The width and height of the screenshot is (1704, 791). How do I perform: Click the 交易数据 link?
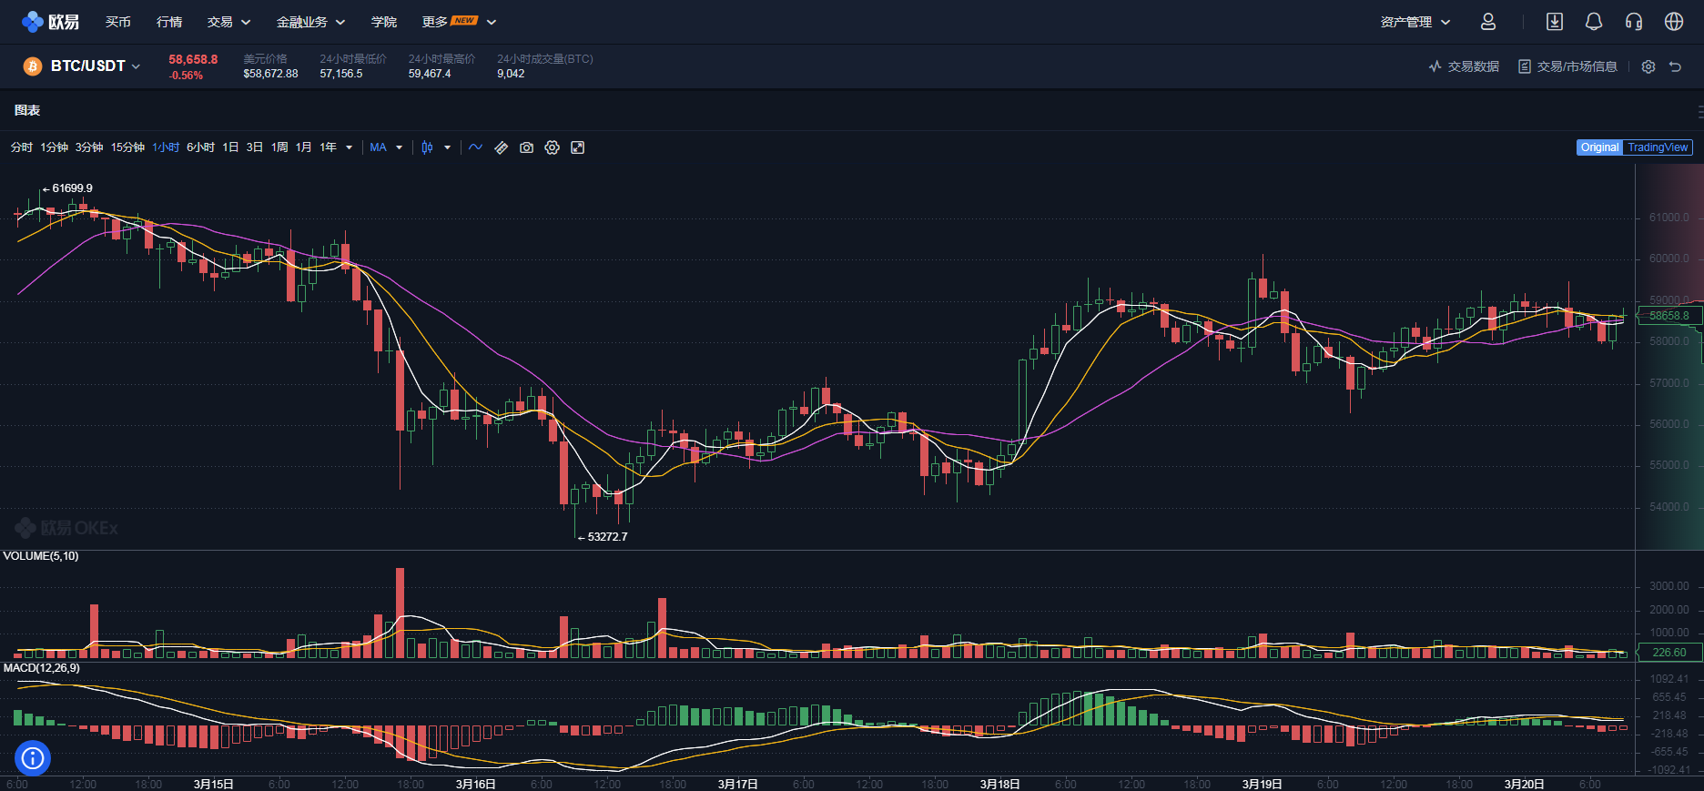pyautogui.click(x=1464, y=66)
